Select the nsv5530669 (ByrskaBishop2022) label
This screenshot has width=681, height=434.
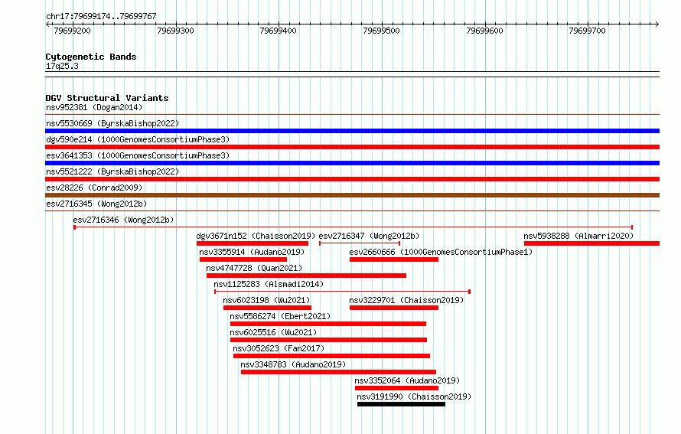(x=112, y=123)
